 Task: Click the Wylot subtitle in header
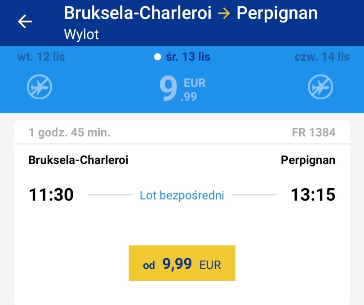[81, 35]
